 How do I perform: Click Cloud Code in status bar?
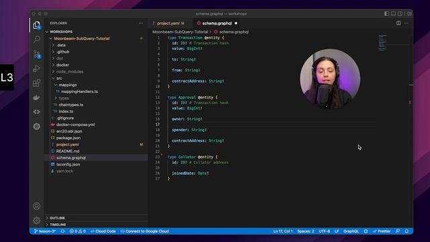[x=103, y=231]
